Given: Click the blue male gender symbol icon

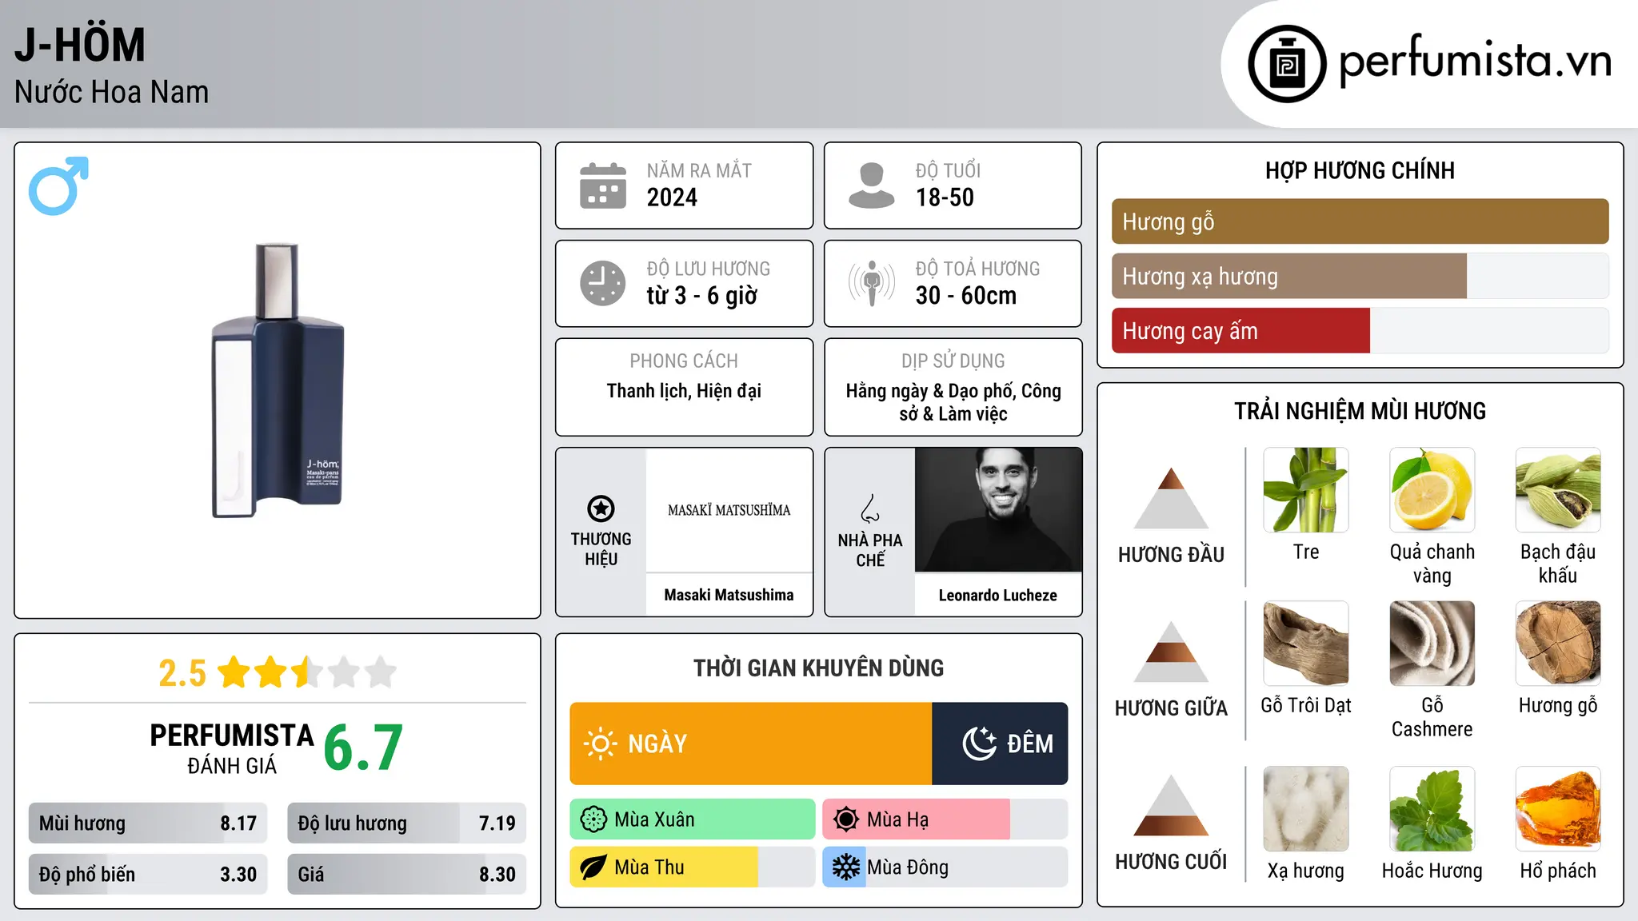Looking at the screenshot, I should [58, 185].
